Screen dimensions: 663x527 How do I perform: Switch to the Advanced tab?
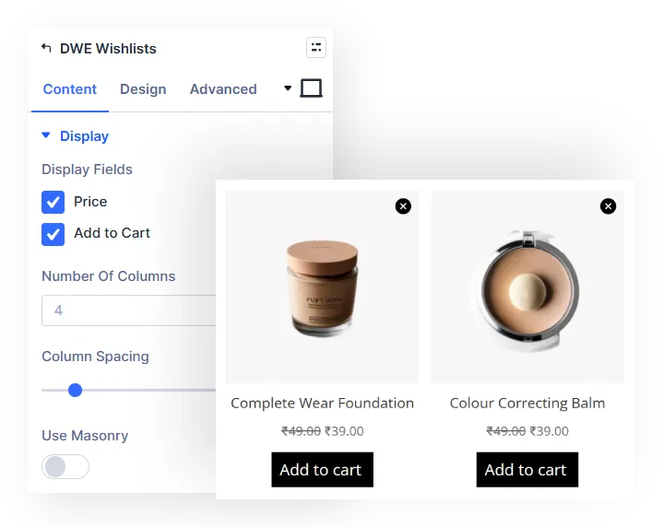(x=223, y=89)
